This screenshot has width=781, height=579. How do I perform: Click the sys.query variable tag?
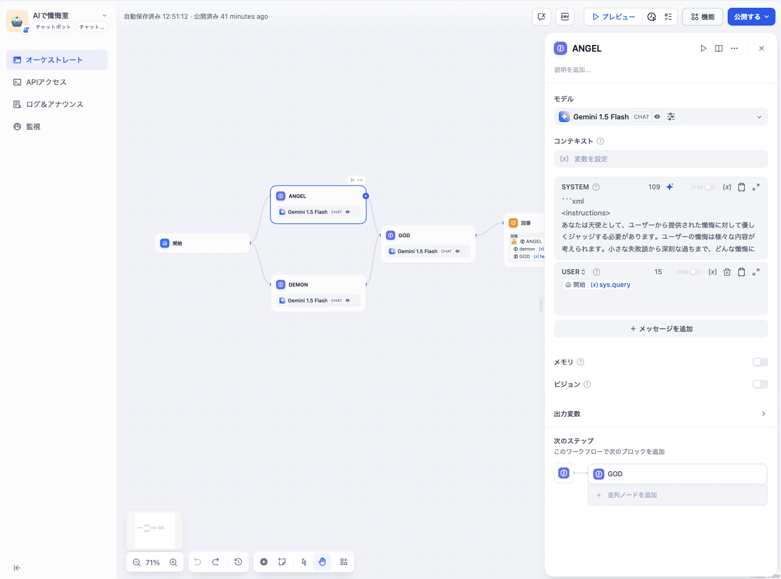[597, 285]
